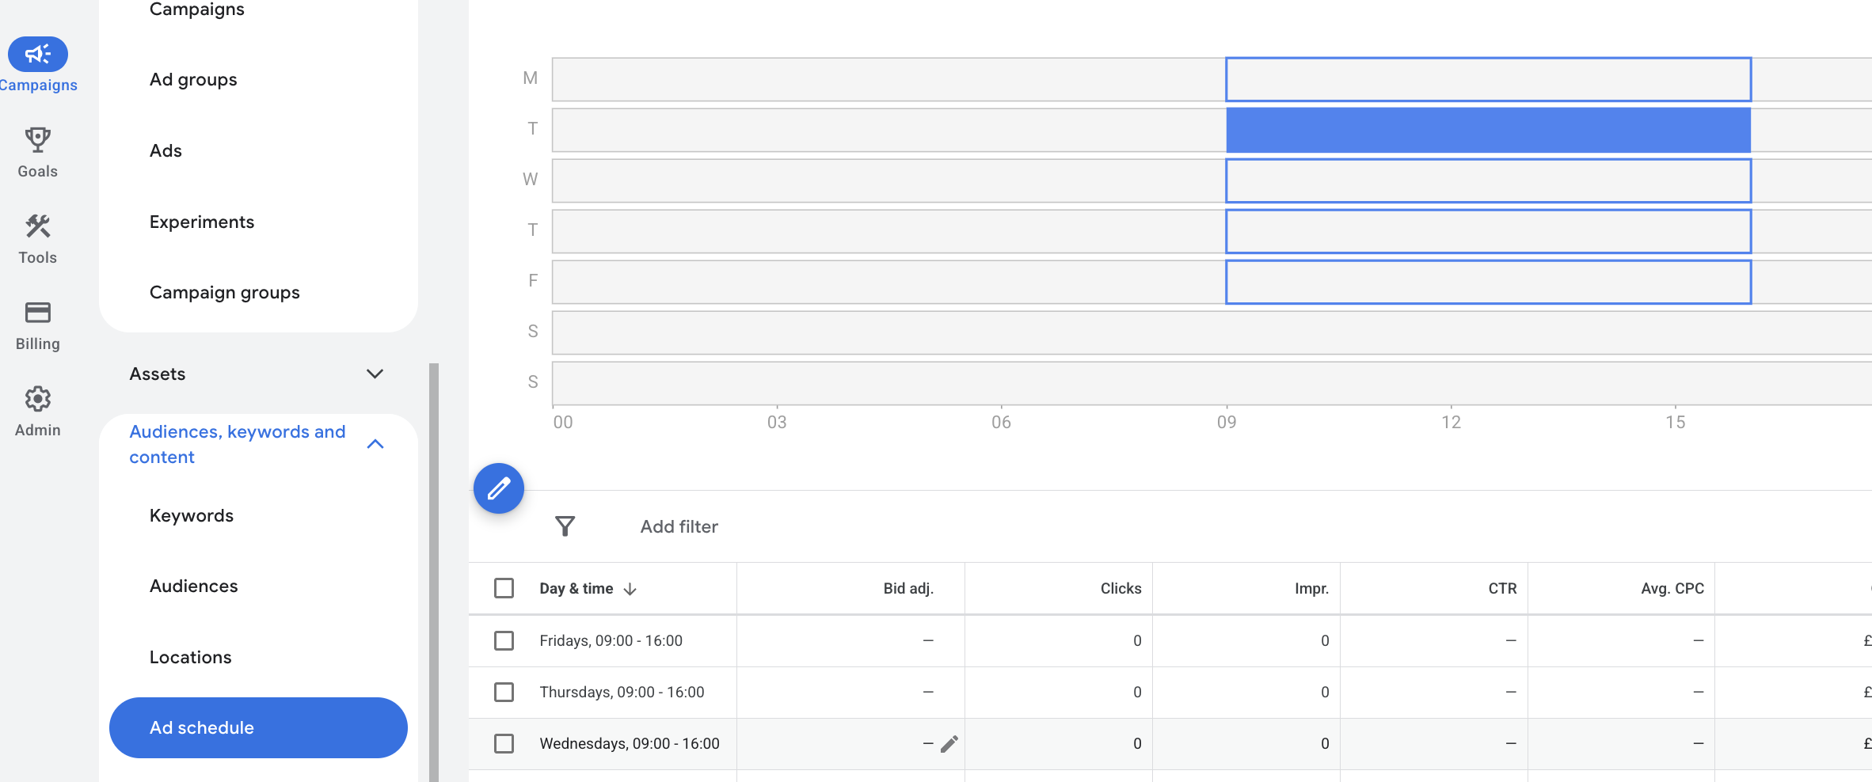The image size is (1872, 782).
Task: Click the Day & time sort arrow
Action: (630, 589)
